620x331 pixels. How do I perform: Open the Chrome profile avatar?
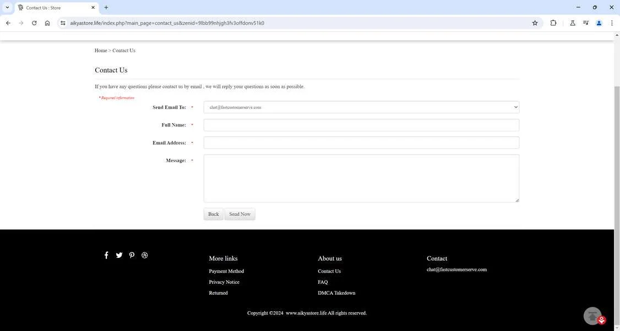pyautogui.click(x=599, y=23)
